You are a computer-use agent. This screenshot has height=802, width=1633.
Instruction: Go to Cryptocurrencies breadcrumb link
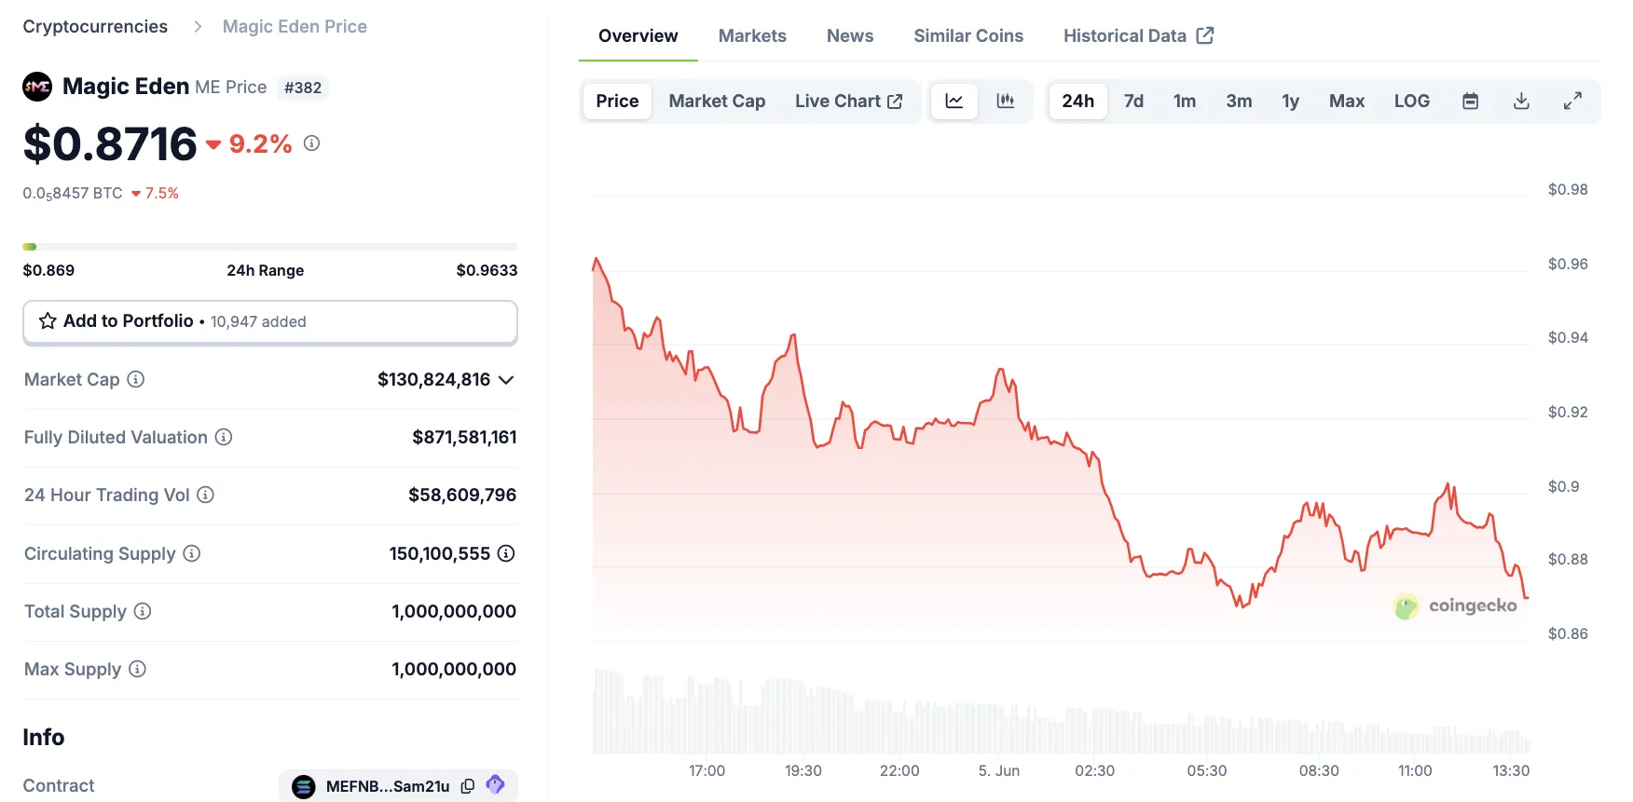click(95, 26)
